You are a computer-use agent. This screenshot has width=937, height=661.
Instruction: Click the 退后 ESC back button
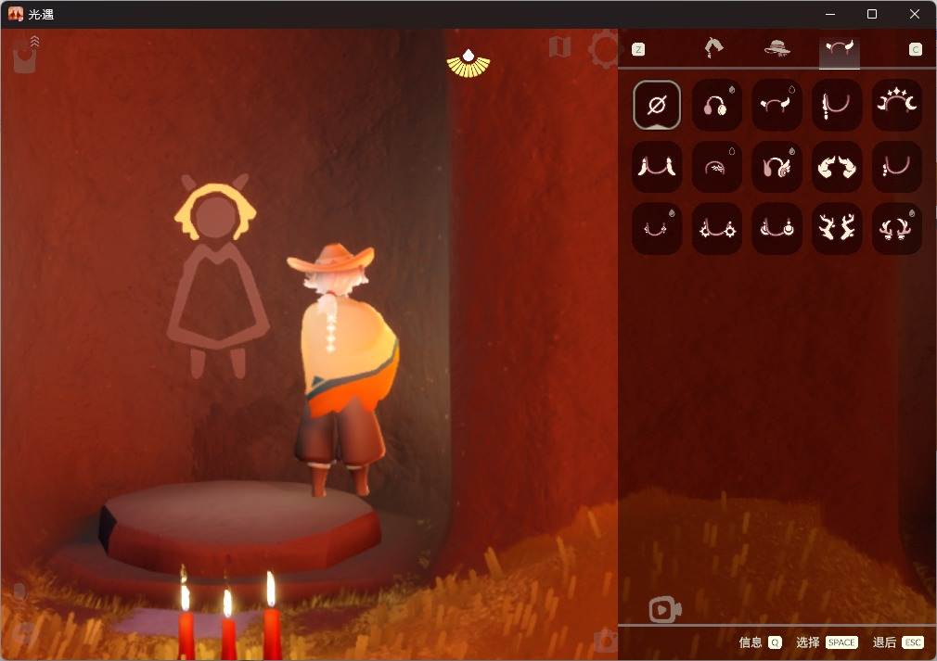(x=898, y=642)
